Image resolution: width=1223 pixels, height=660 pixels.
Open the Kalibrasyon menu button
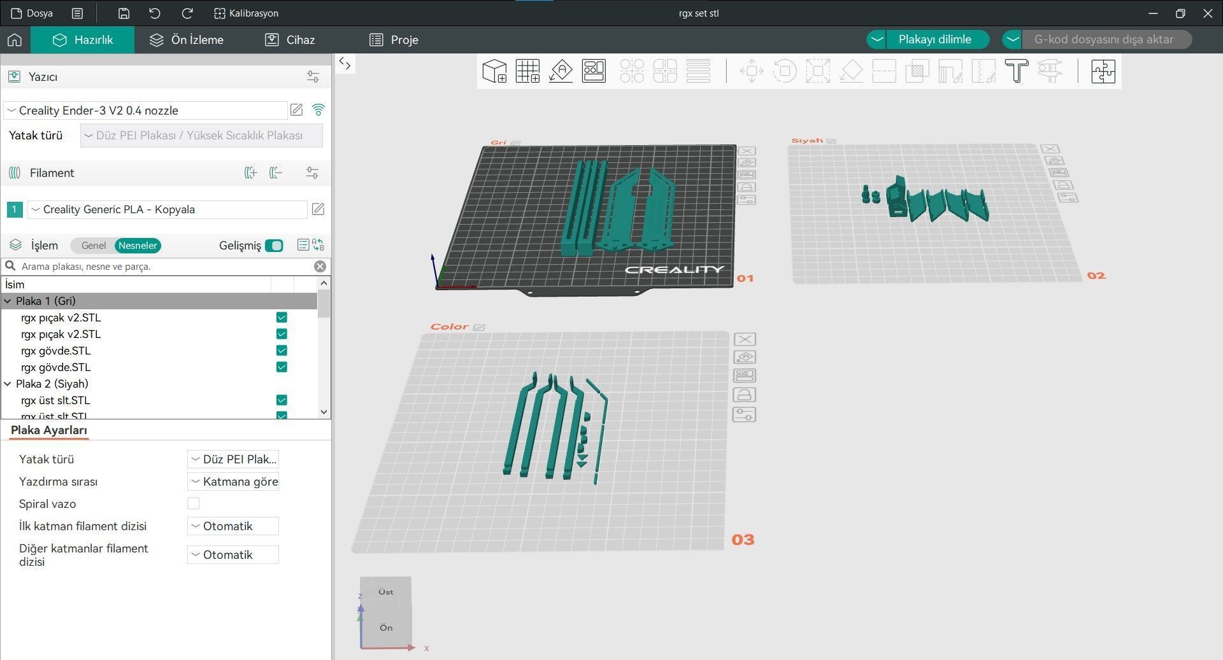click(246, 13)
